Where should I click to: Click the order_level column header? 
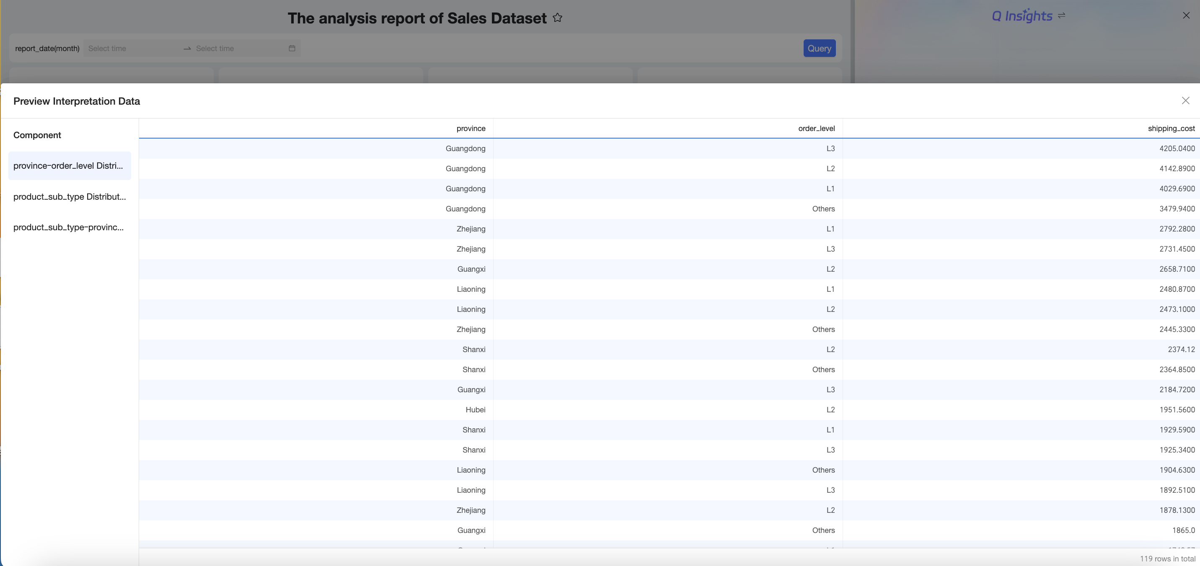(x=816, y=129)
